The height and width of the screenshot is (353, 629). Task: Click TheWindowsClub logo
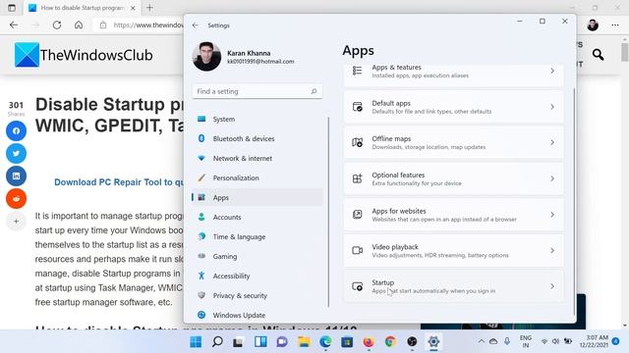point(84,55)
